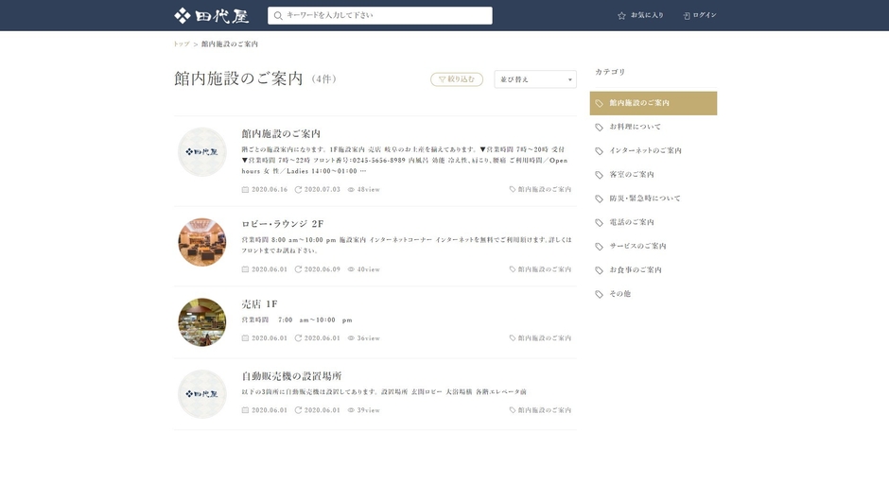Viewport: 889px width, 501px height.
Task: Click the 売店 1F shop thumbnail
Action: (x=202, y=322)
